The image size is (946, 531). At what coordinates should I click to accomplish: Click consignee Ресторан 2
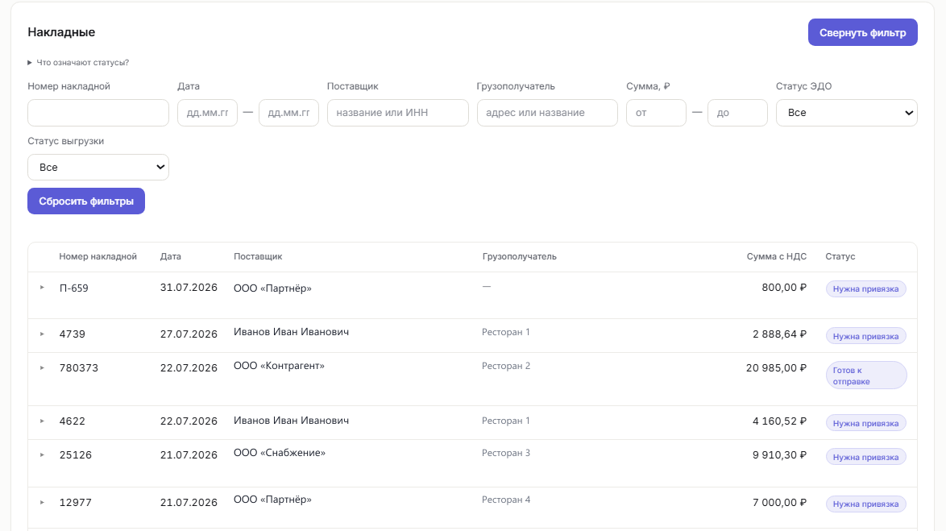tap(505, 366)
